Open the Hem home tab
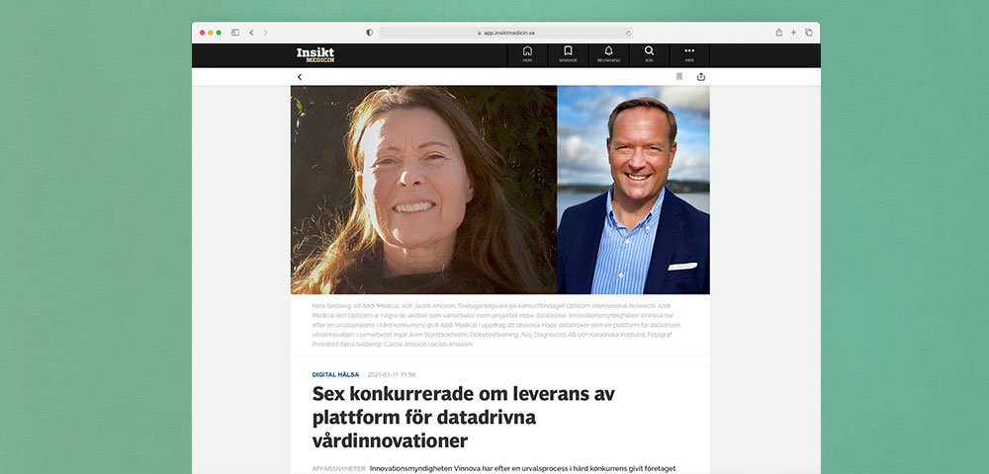 pos(527,54)
